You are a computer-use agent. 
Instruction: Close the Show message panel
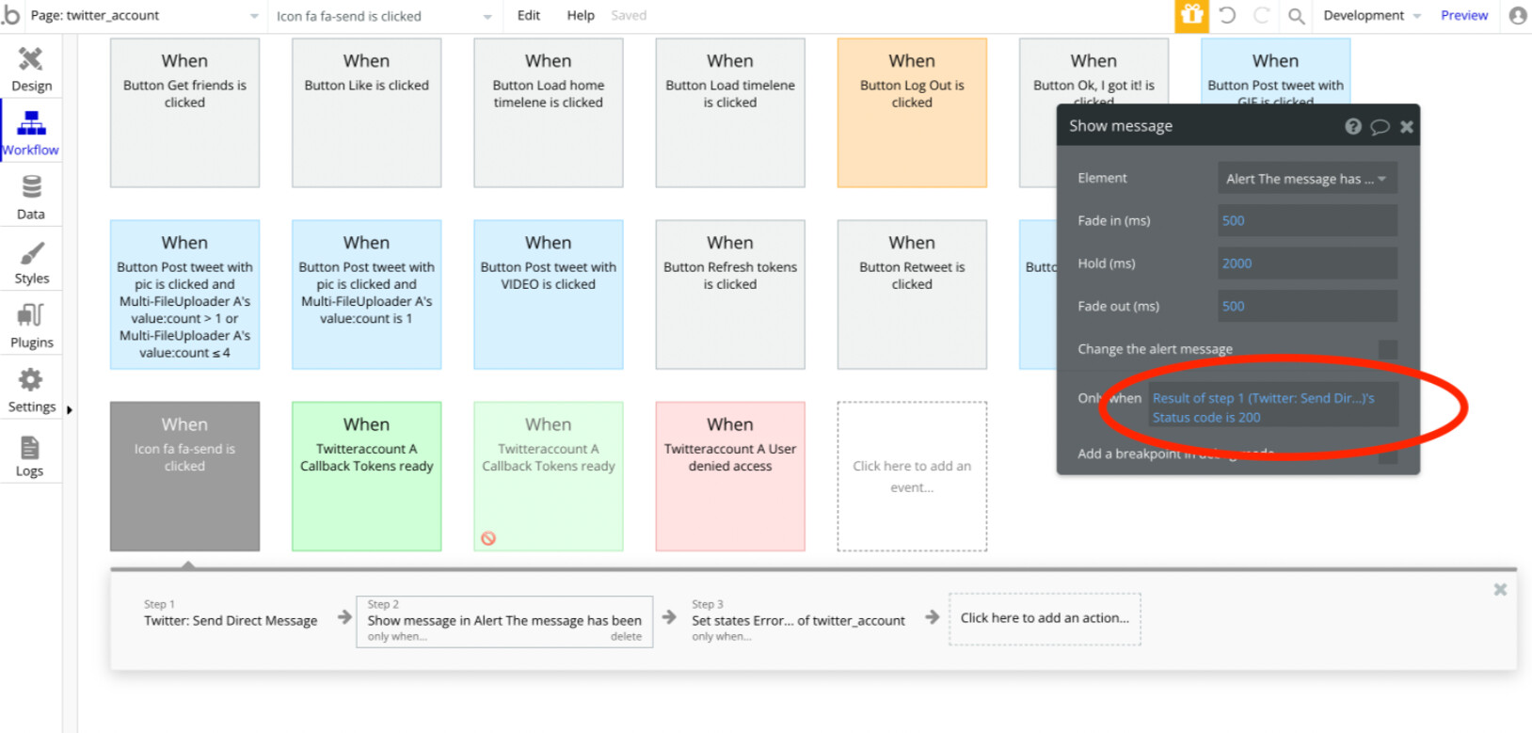[x=1406, y=126]
